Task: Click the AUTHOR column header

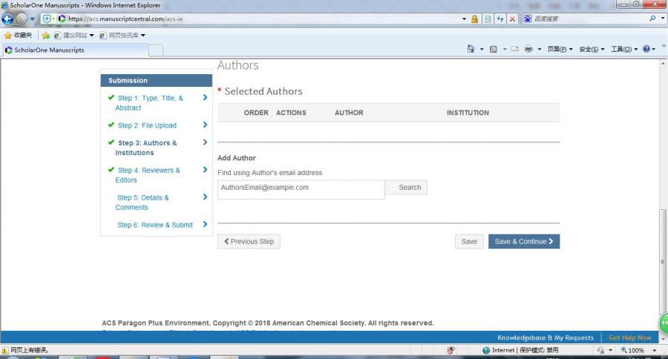Action: (x=349, y=113)
